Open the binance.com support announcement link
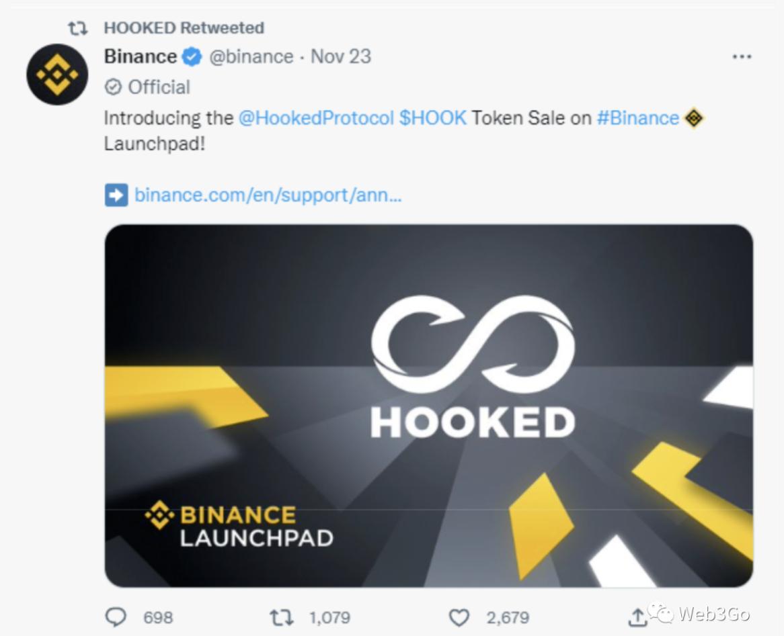The height and width of the screenshot is (636, 784). coord(268,195)
